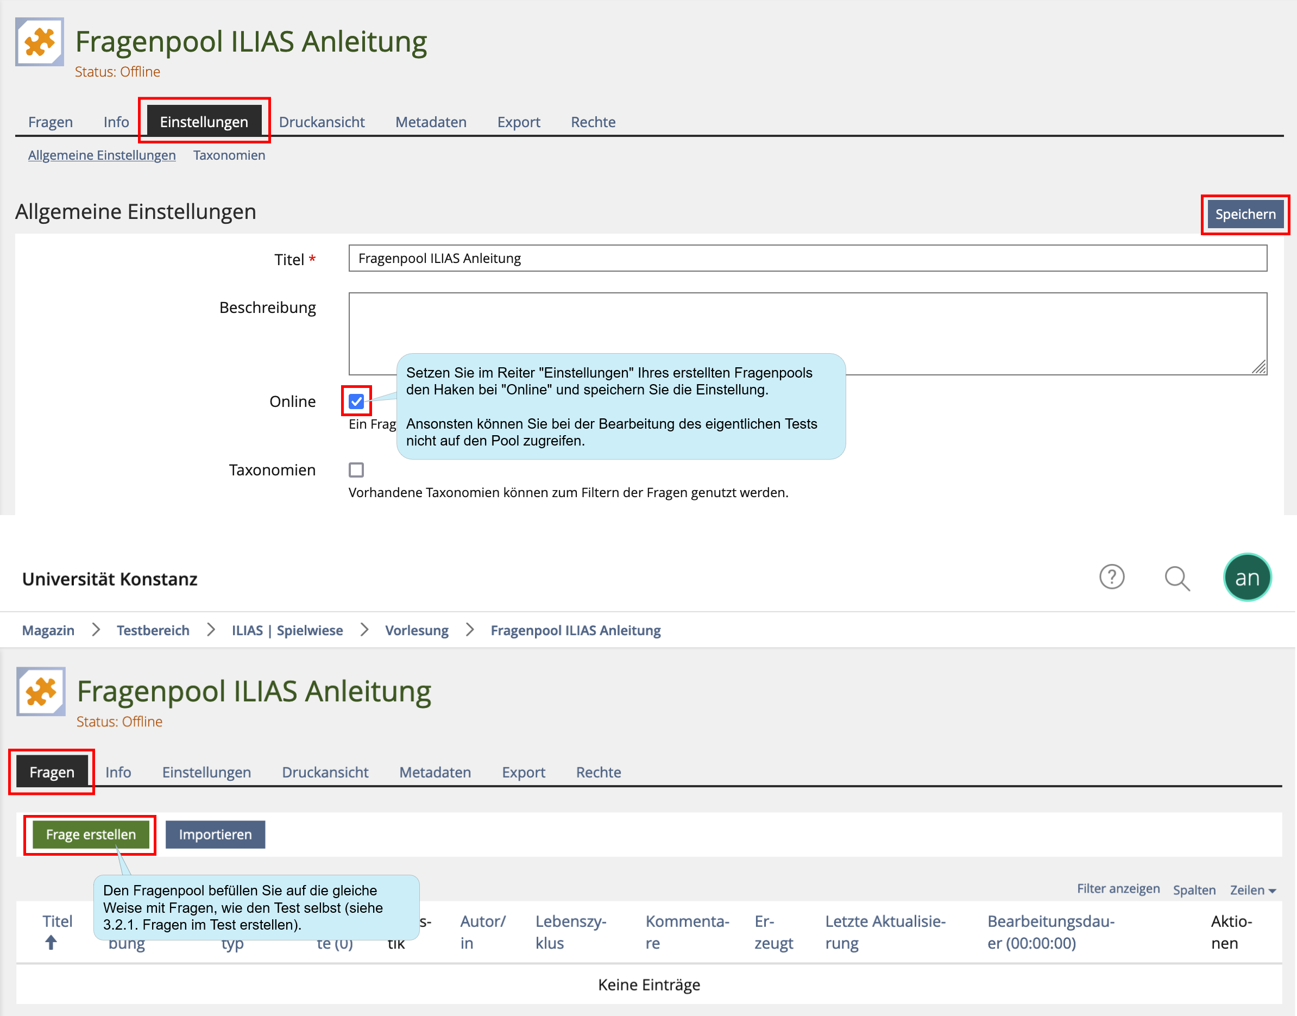Open the help question-mark icon
Screen dimensions: 1297x1016
click(1111, 577)
